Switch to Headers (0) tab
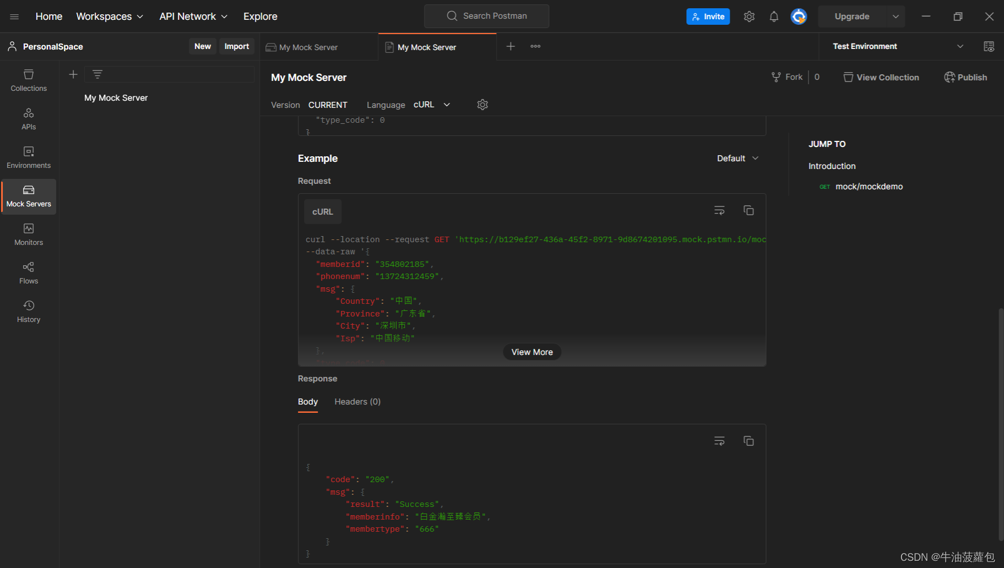Image resolution: width=1004 pixels, height=568 pixels. click(x=357, y=402)
